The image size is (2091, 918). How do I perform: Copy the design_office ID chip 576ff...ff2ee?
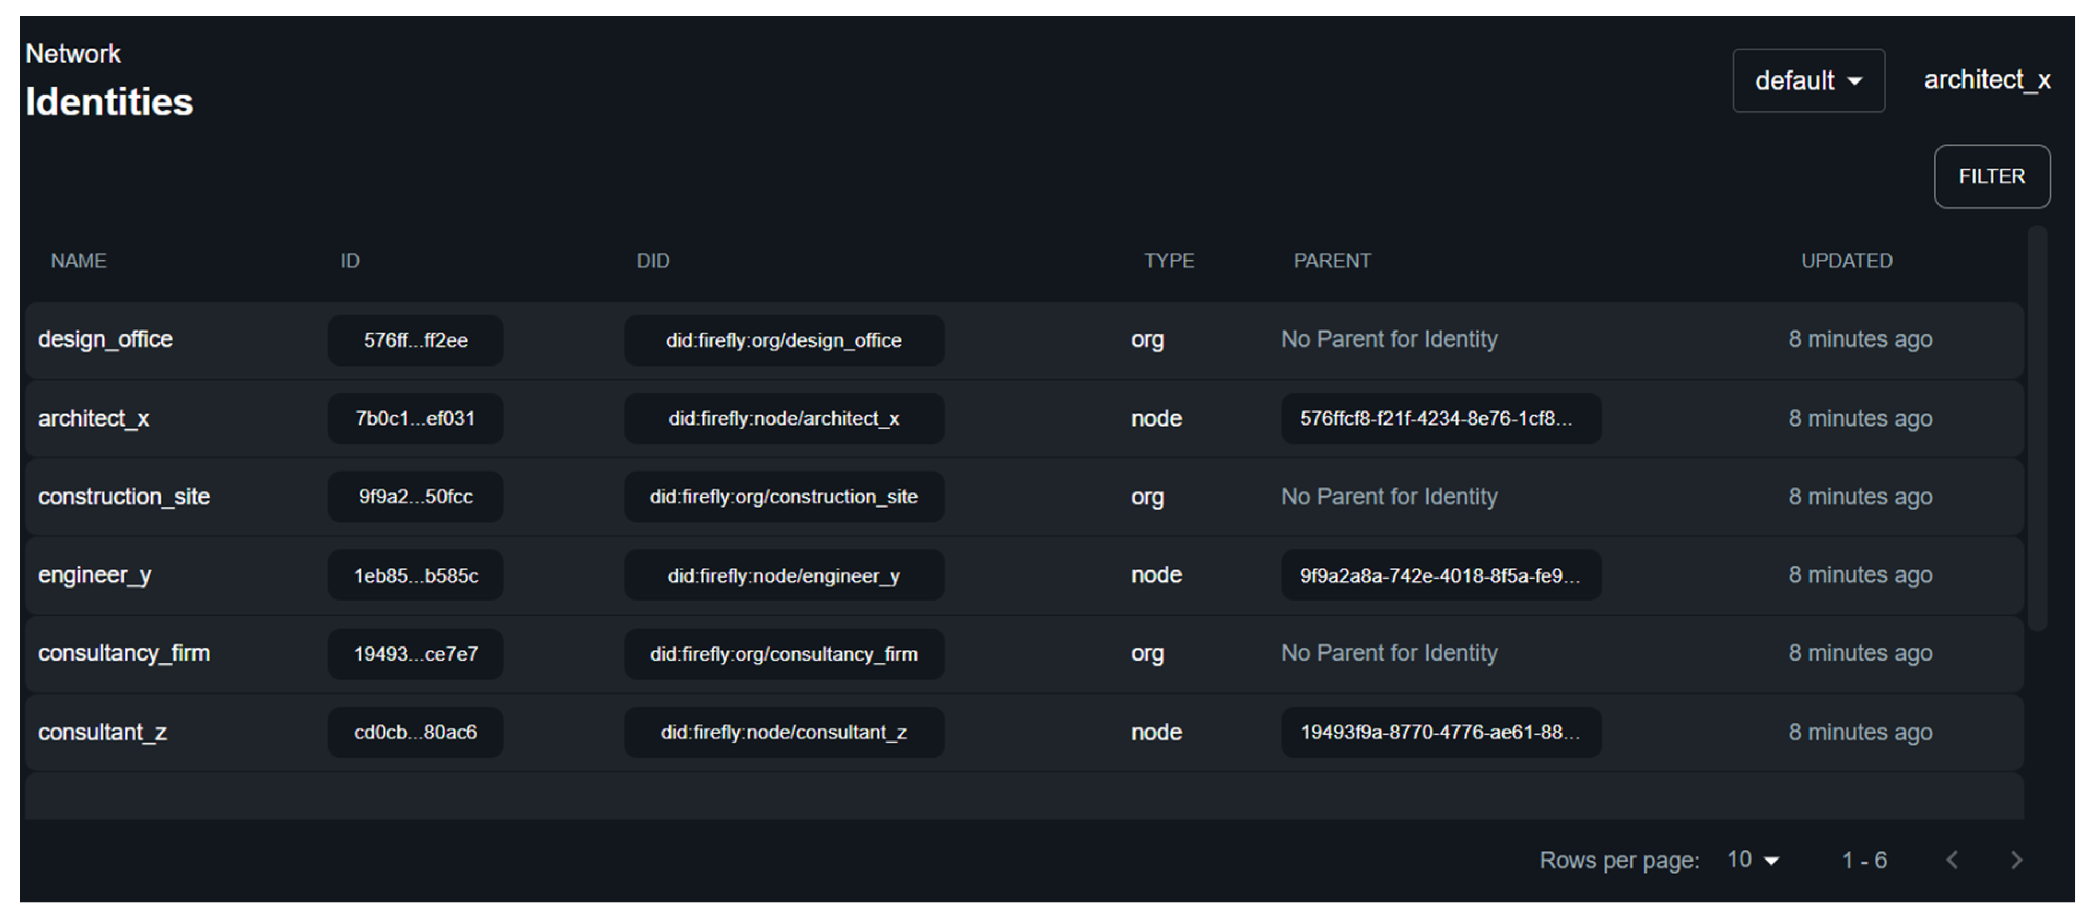pos(415,340)
